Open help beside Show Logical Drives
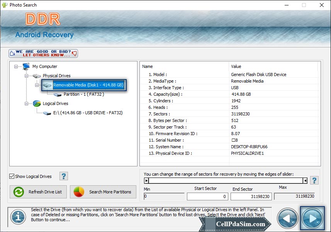The height and width of the screenshot is (232, 331). click(x=64, y=176)
